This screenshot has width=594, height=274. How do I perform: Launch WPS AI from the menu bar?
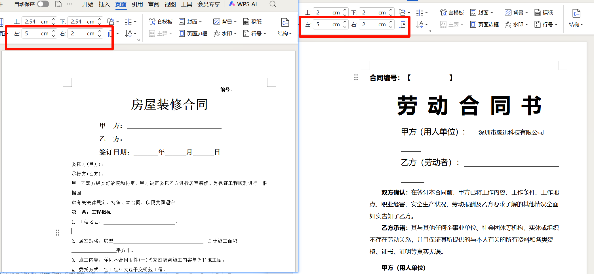[x=243, y=4]
